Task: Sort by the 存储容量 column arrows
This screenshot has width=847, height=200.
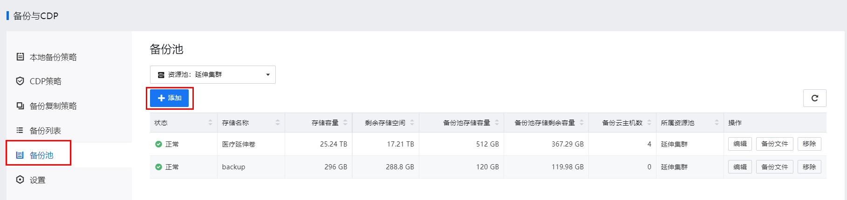Action: 345,123
